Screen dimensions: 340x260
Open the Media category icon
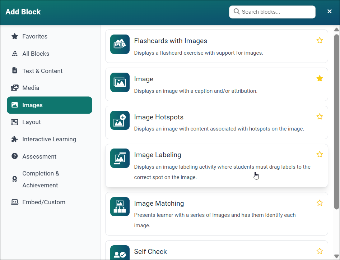(14, 88)
